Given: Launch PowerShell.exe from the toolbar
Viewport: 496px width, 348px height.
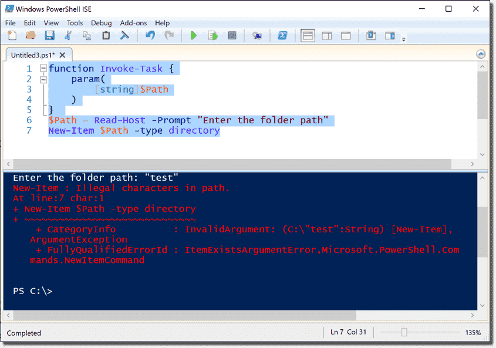Looking at the screenshot, I should coord(283,35).
